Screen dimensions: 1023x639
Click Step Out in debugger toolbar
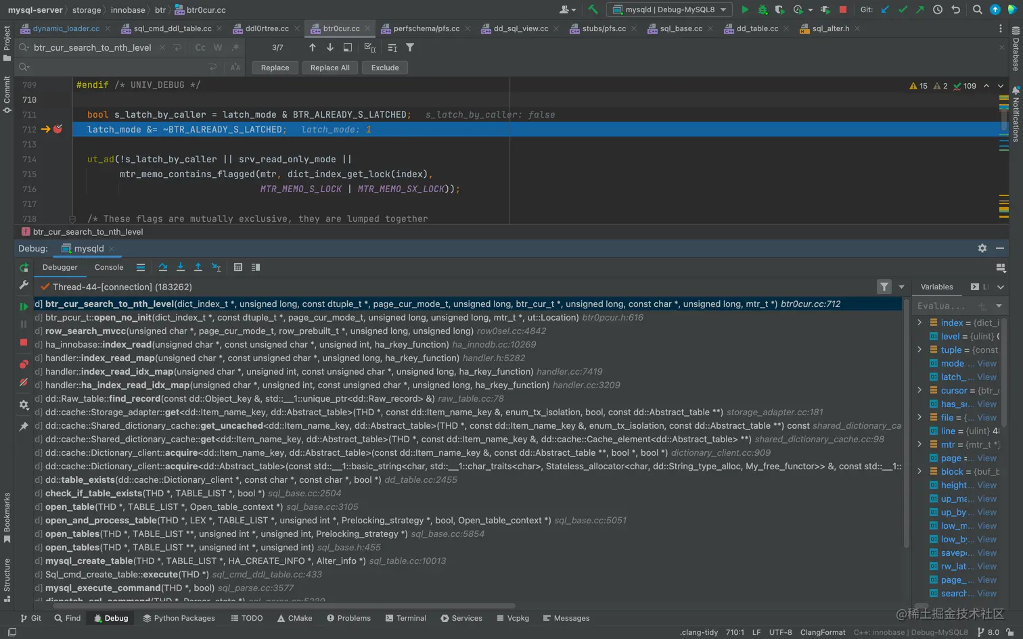pyautogui.click(x=198, y=267)
